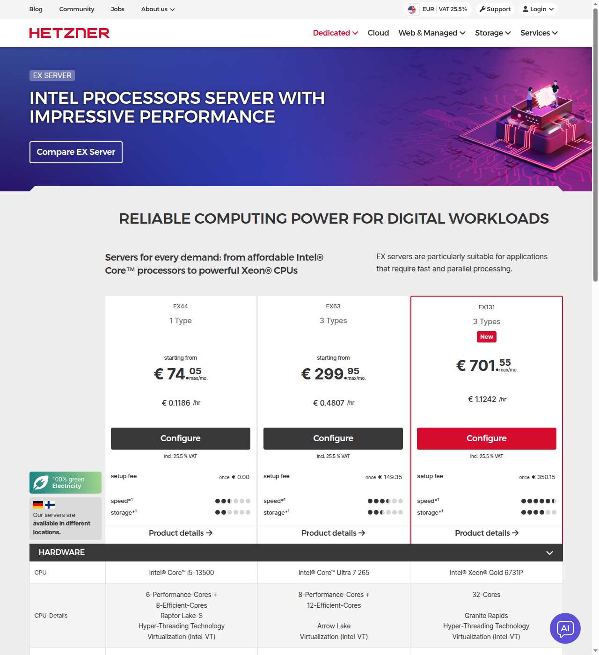Click the EX131 speed rating dots
The width and height of the screenshot is (599, 655).
(x=539, y=501)
